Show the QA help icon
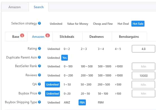 point(39,84)
